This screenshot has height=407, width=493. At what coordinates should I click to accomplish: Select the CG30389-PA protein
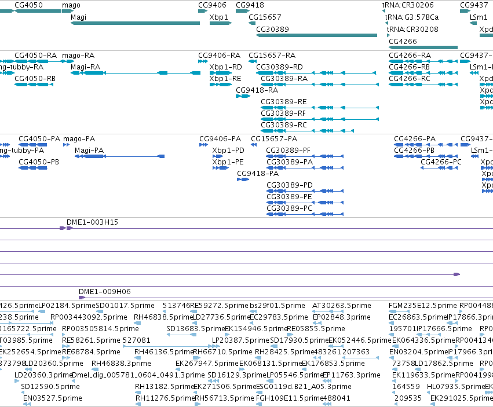pyautogui.click(x=305, y=168)
